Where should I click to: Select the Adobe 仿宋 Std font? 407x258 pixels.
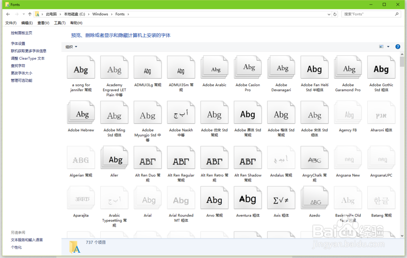click(214, 112)
